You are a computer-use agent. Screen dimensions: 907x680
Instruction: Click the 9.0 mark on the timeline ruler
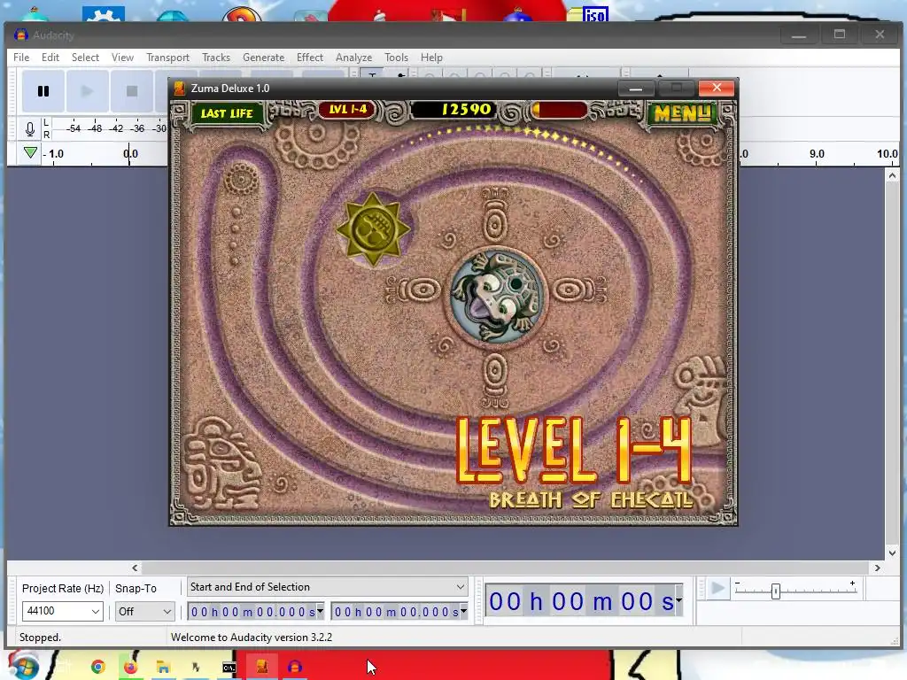[817, 154]
